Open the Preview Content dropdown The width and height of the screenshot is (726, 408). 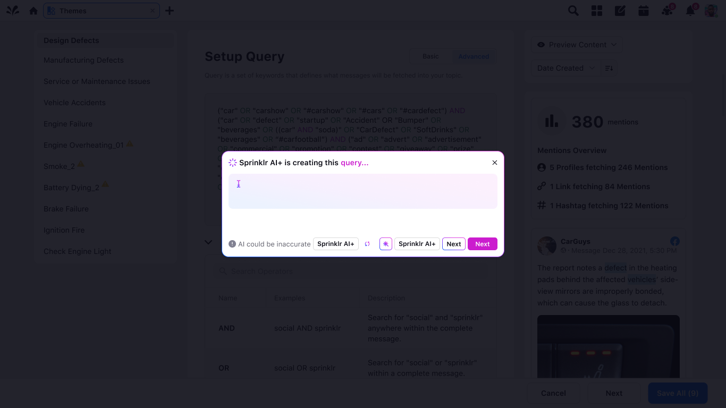point(577,45)
